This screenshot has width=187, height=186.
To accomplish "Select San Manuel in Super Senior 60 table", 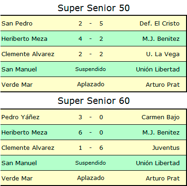I will click(x=19, y=163).
